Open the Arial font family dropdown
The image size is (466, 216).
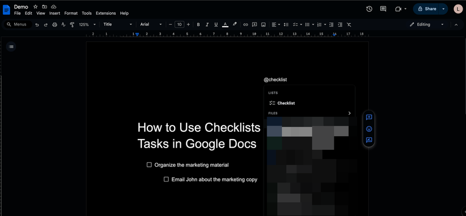pyautogui.click(x=151, y=24)
